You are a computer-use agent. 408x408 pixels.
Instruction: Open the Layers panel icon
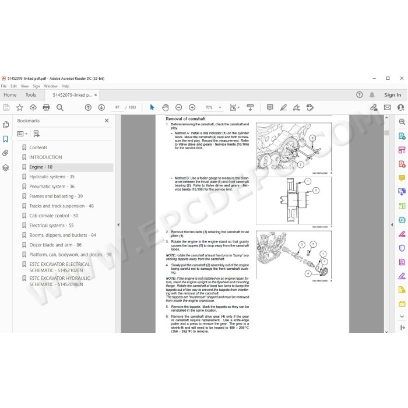pos(6,168)
